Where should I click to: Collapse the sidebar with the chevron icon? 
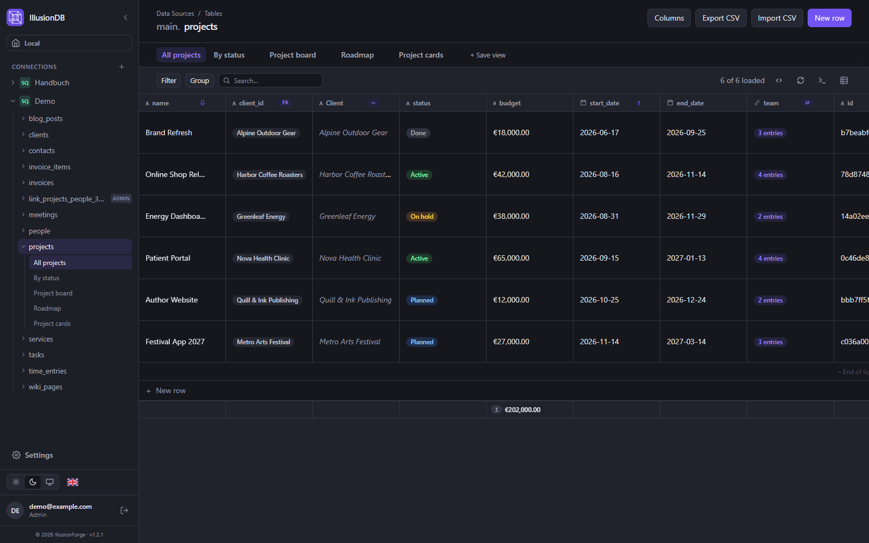click(125, 17)
